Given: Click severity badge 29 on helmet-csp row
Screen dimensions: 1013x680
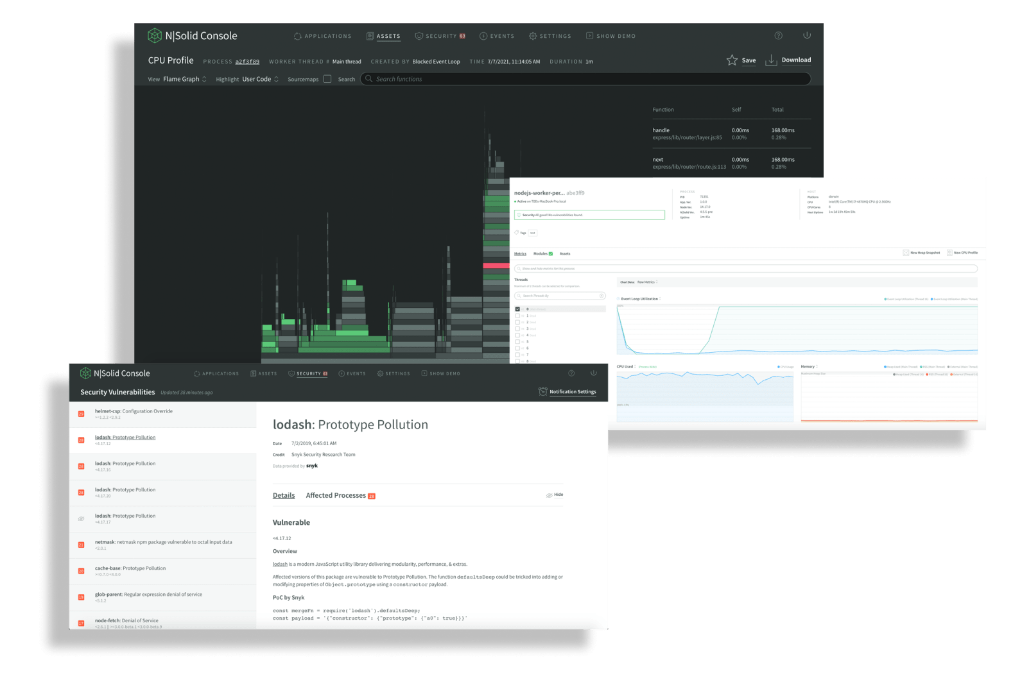Looking at the screenshot, I should pos(81,414).
